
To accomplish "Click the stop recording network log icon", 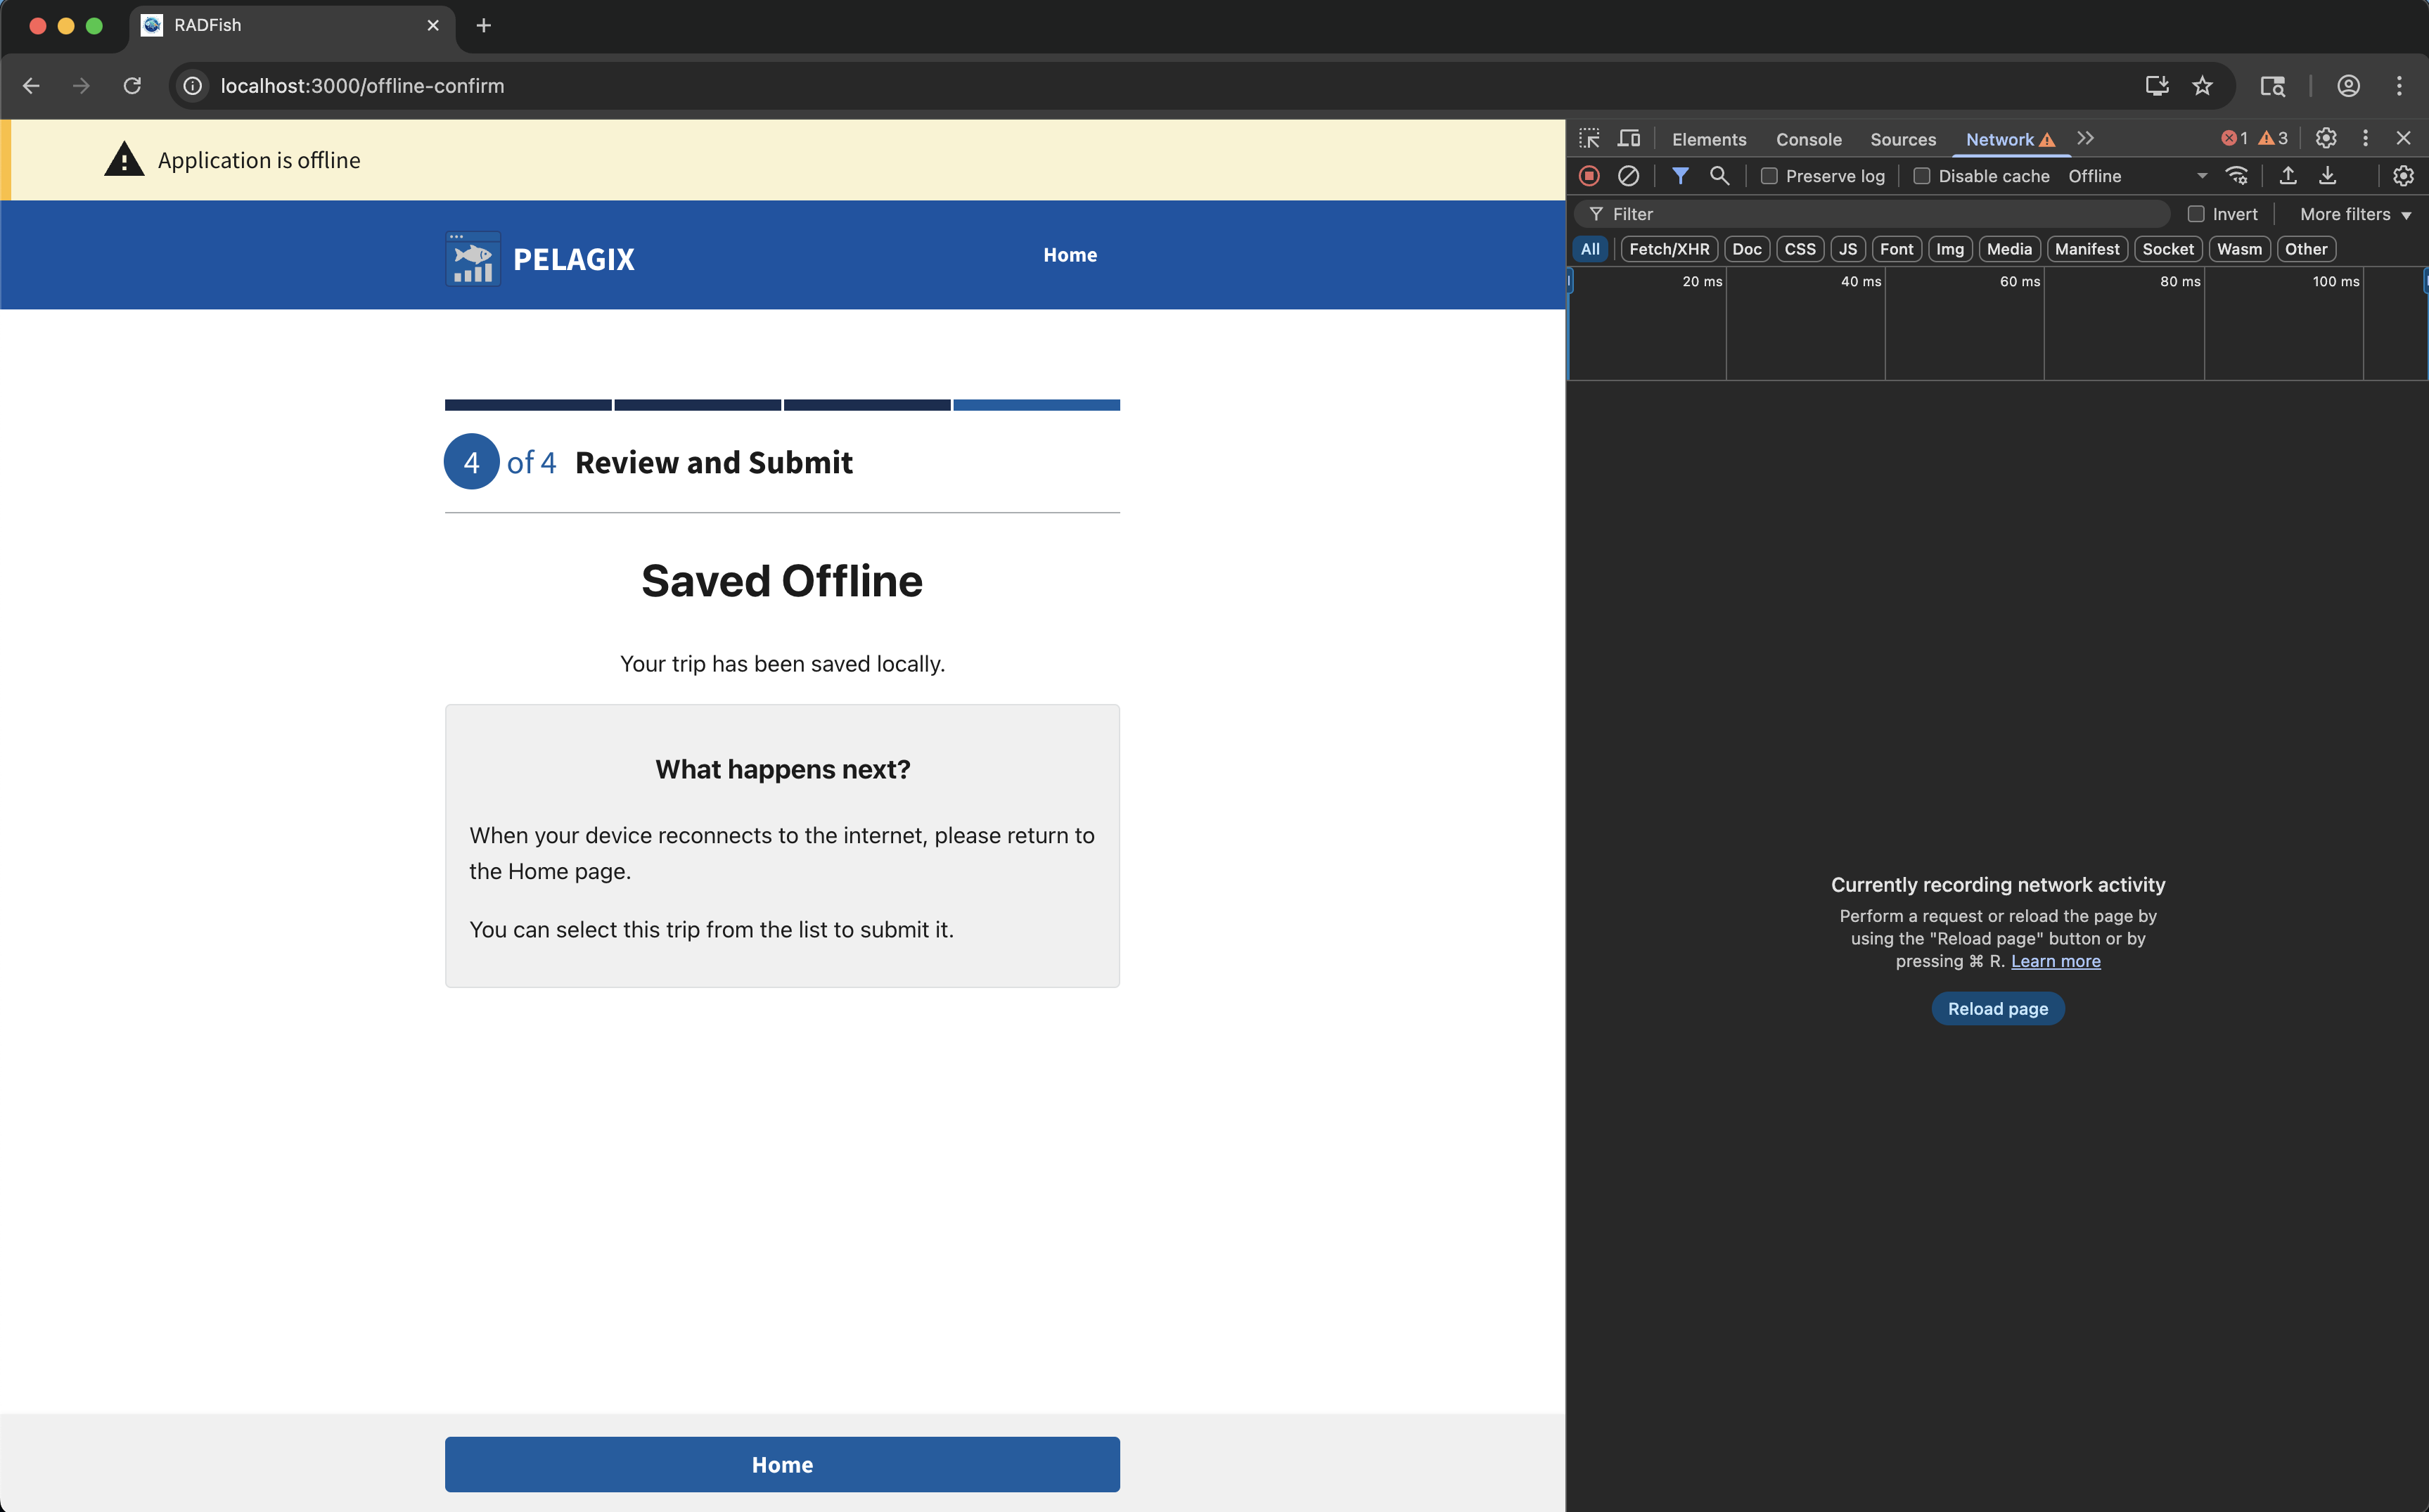I will point(1589,176).
